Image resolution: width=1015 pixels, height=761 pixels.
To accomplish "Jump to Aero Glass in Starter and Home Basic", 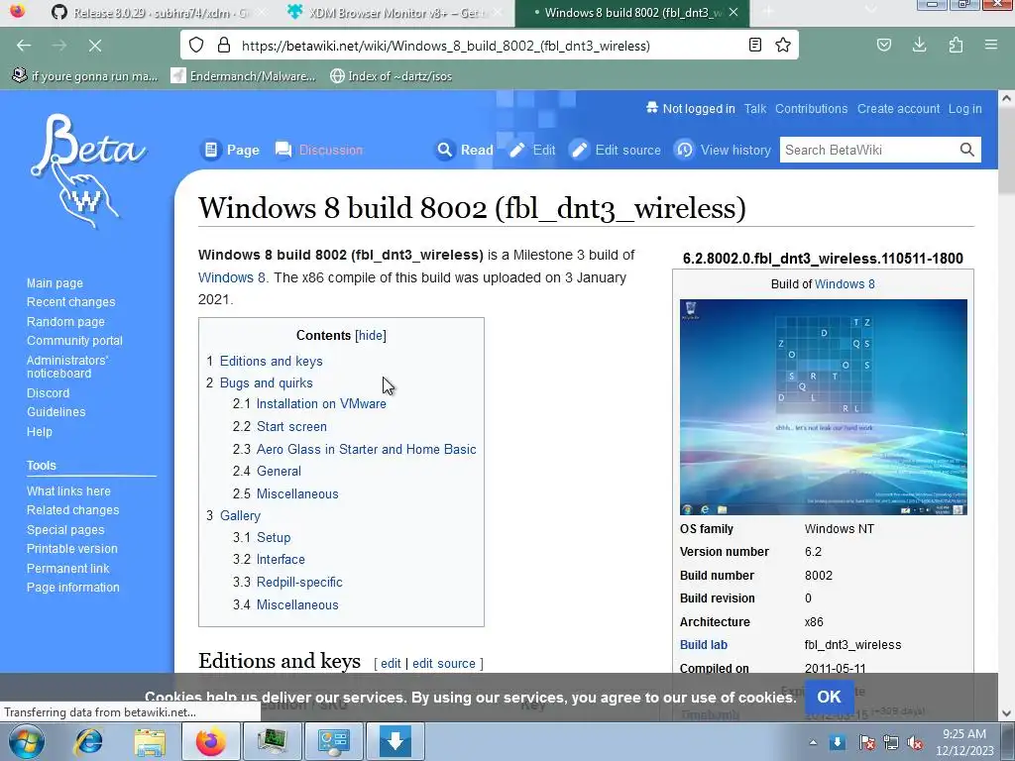I will (367, 449).
